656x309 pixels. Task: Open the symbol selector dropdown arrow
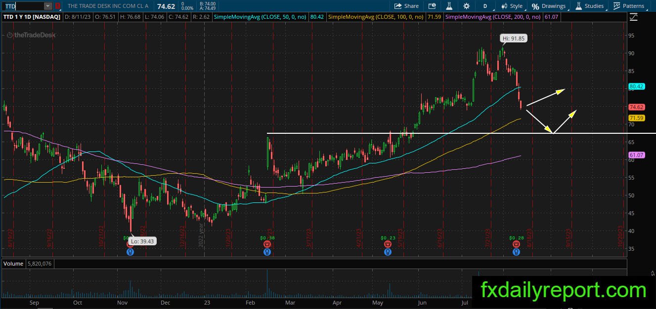(48, 6)
